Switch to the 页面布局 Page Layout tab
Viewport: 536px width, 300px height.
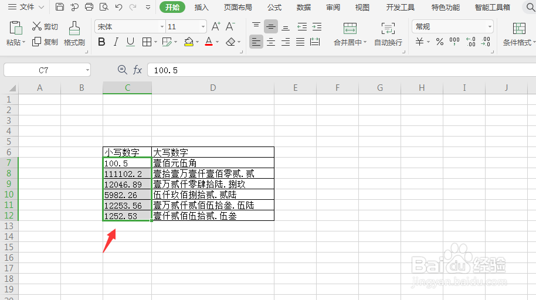[238, 7]
